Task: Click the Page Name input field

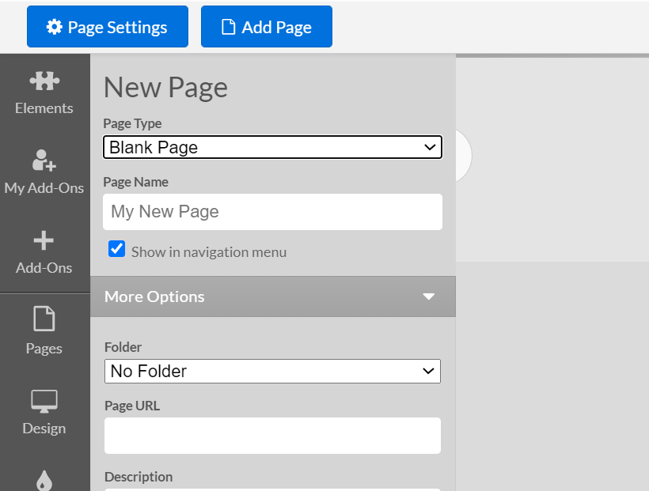Action: point(272,212)
